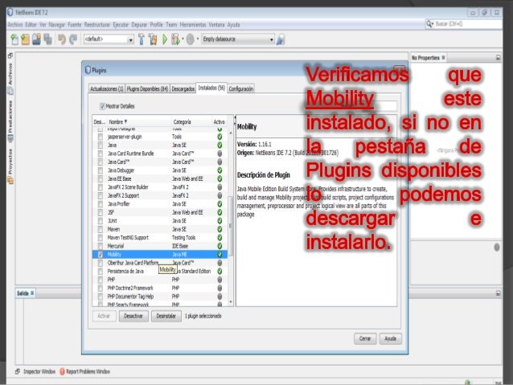Switch to Plugins Disponibles tab
This screenshot has height=385, width=513.
[x=147, y=88]
